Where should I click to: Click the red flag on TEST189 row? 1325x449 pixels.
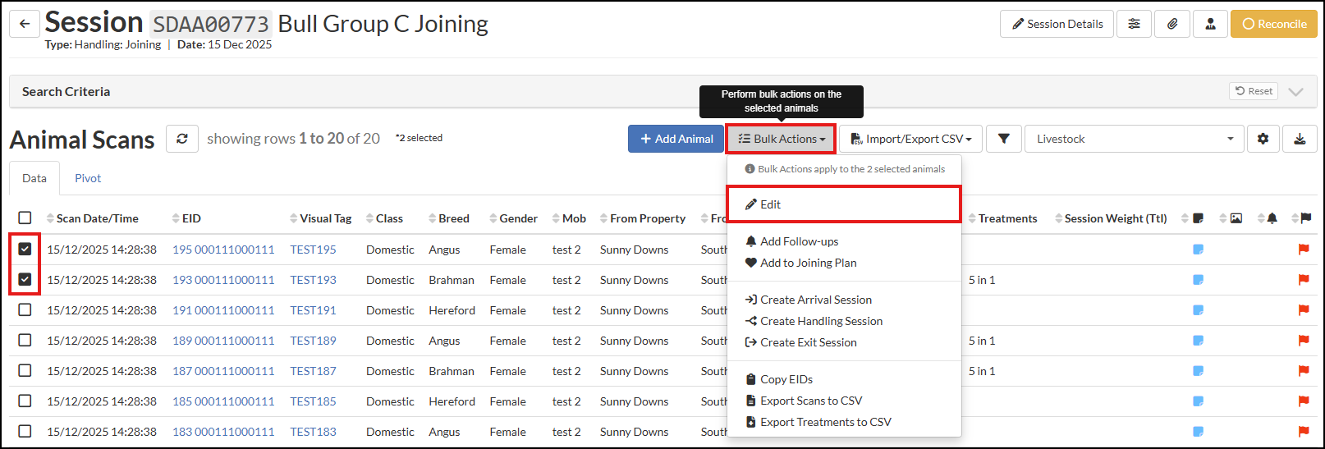tap(1303, 341)
